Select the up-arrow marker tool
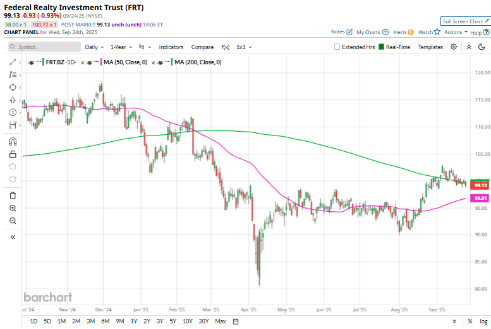The height and width of the screenshot is (329, 491). (x=13, y=100)
